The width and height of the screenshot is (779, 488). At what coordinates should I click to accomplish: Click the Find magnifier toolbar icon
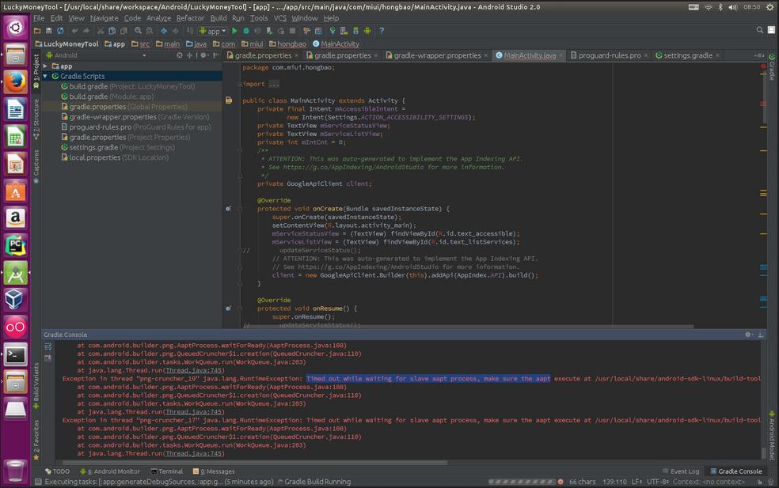coord(138,31)
